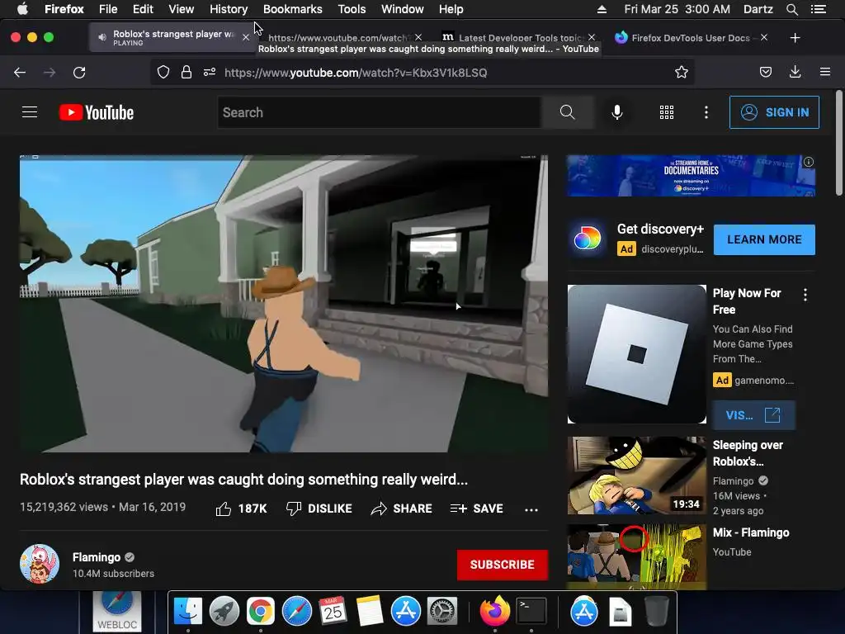Open the YouTube apps grid icon

(667, 112)
